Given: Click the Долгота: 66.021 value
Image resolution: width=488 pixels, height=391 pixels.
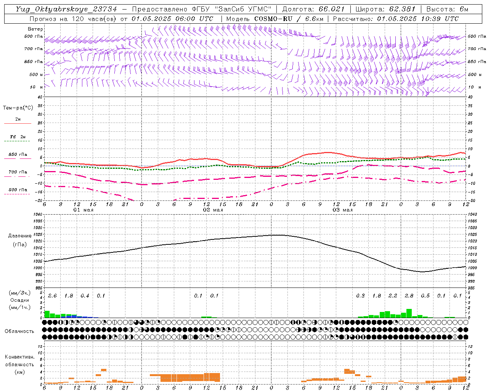Looking at the screenshot, I should (313, 9).
